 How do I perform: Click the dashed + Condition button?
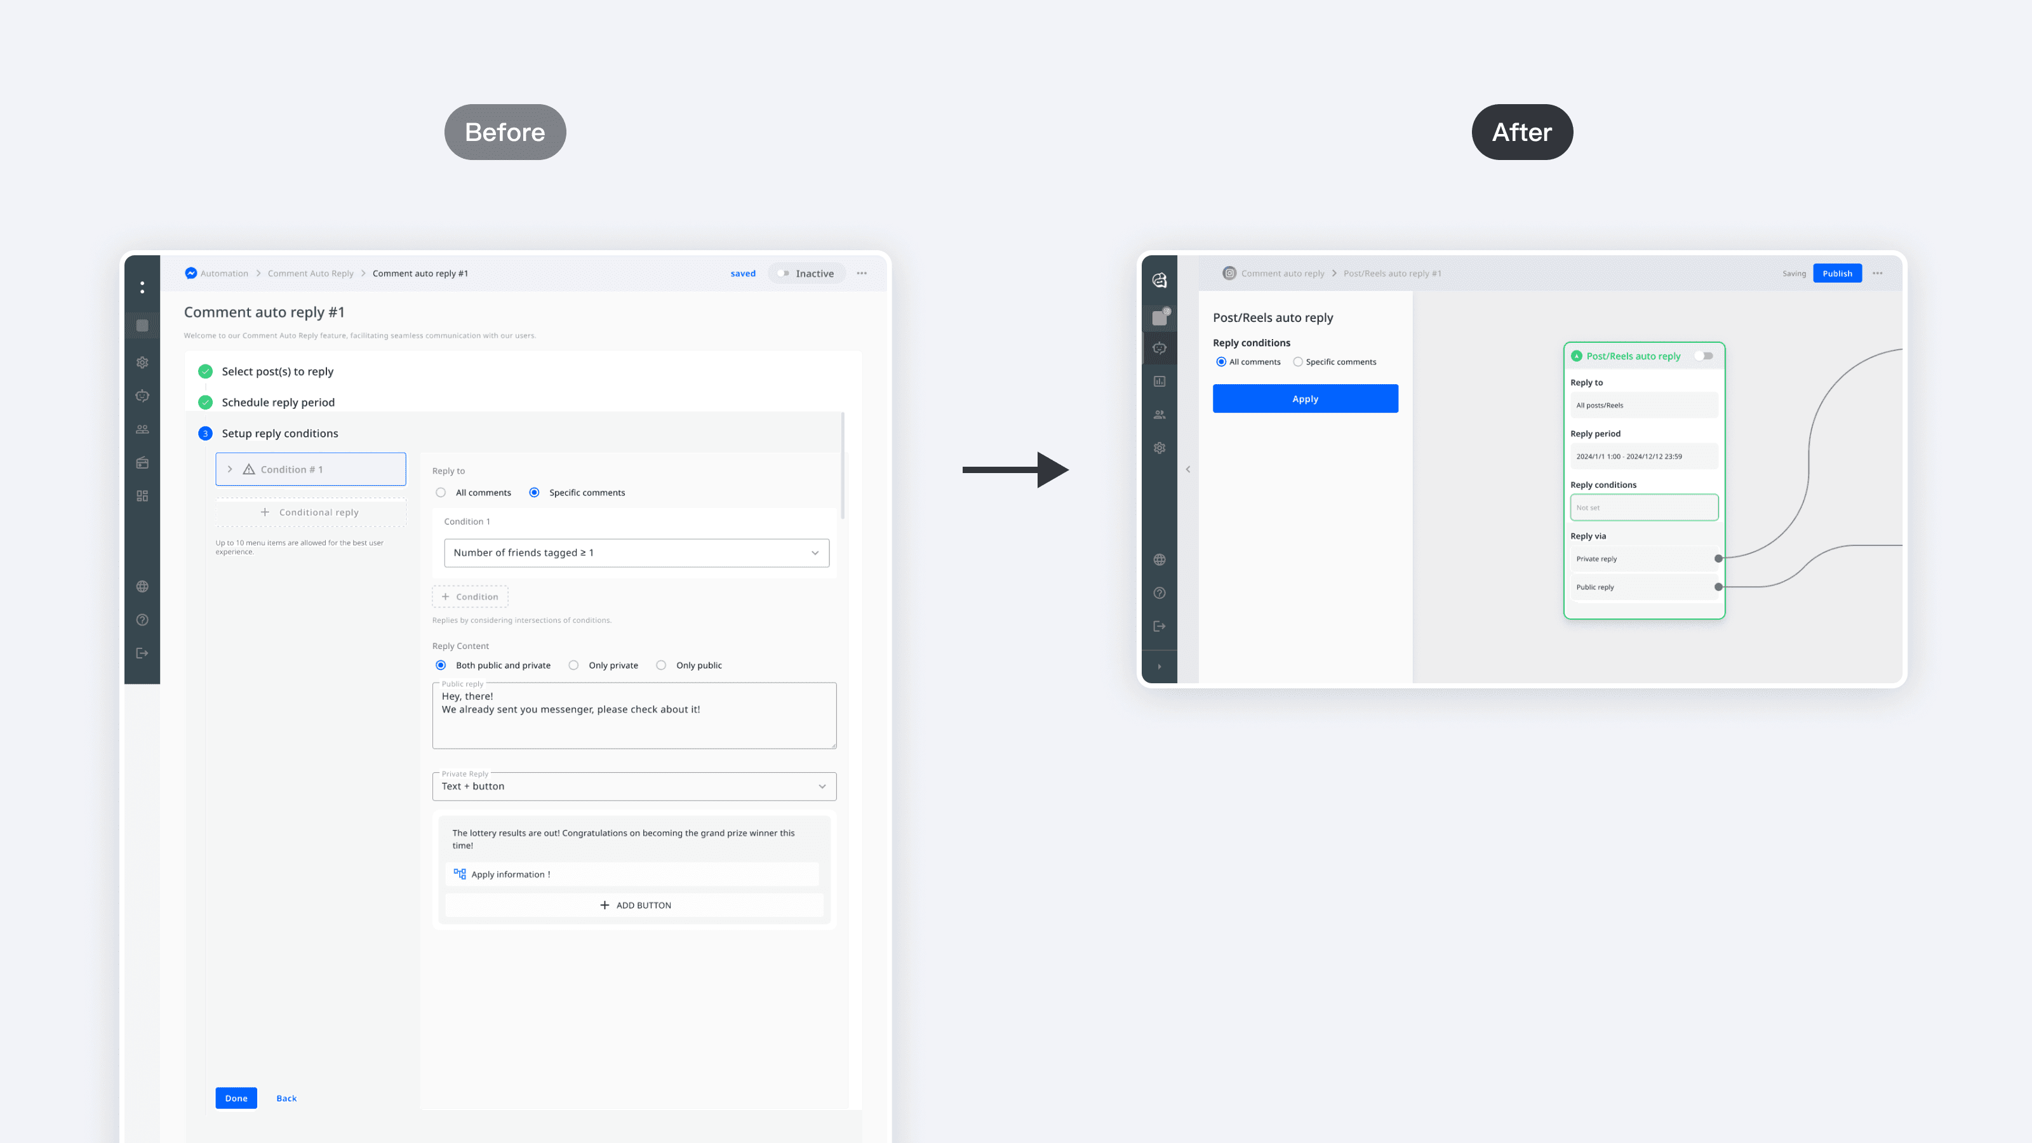point(470,596)
